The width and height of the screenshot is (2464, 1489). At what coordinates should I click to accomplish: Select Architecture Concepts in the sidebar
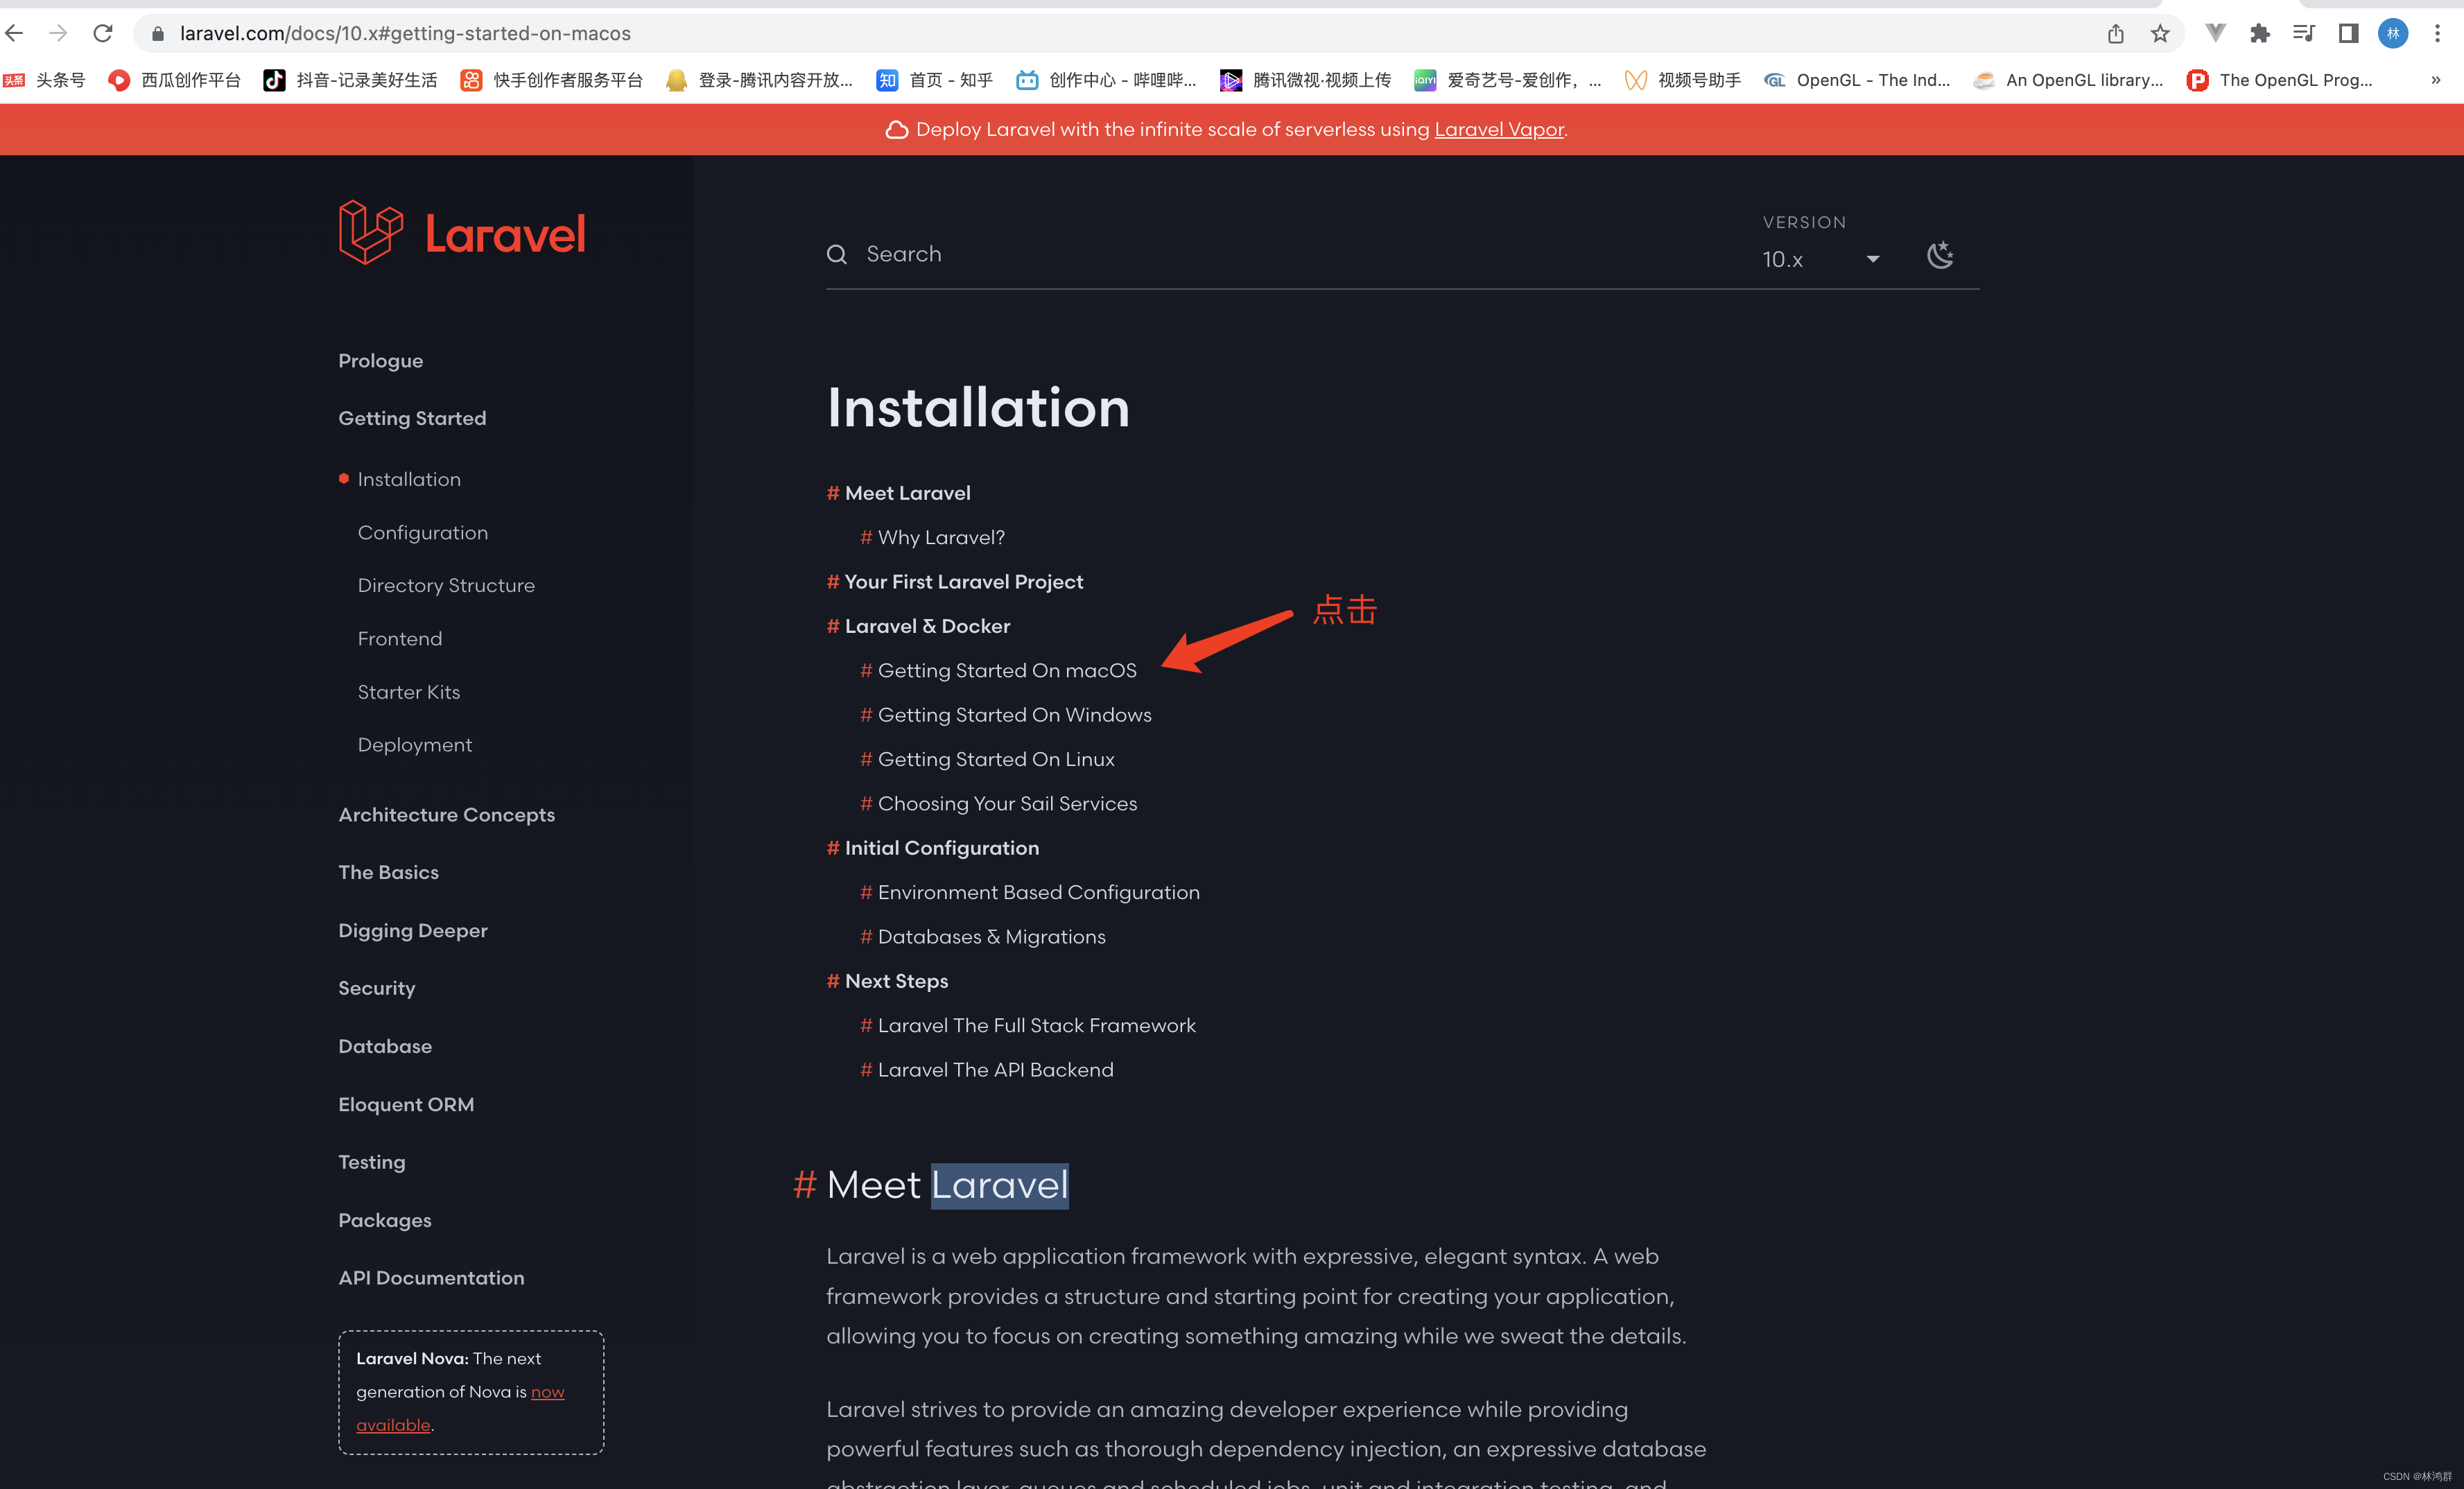(x=446, y=815)
